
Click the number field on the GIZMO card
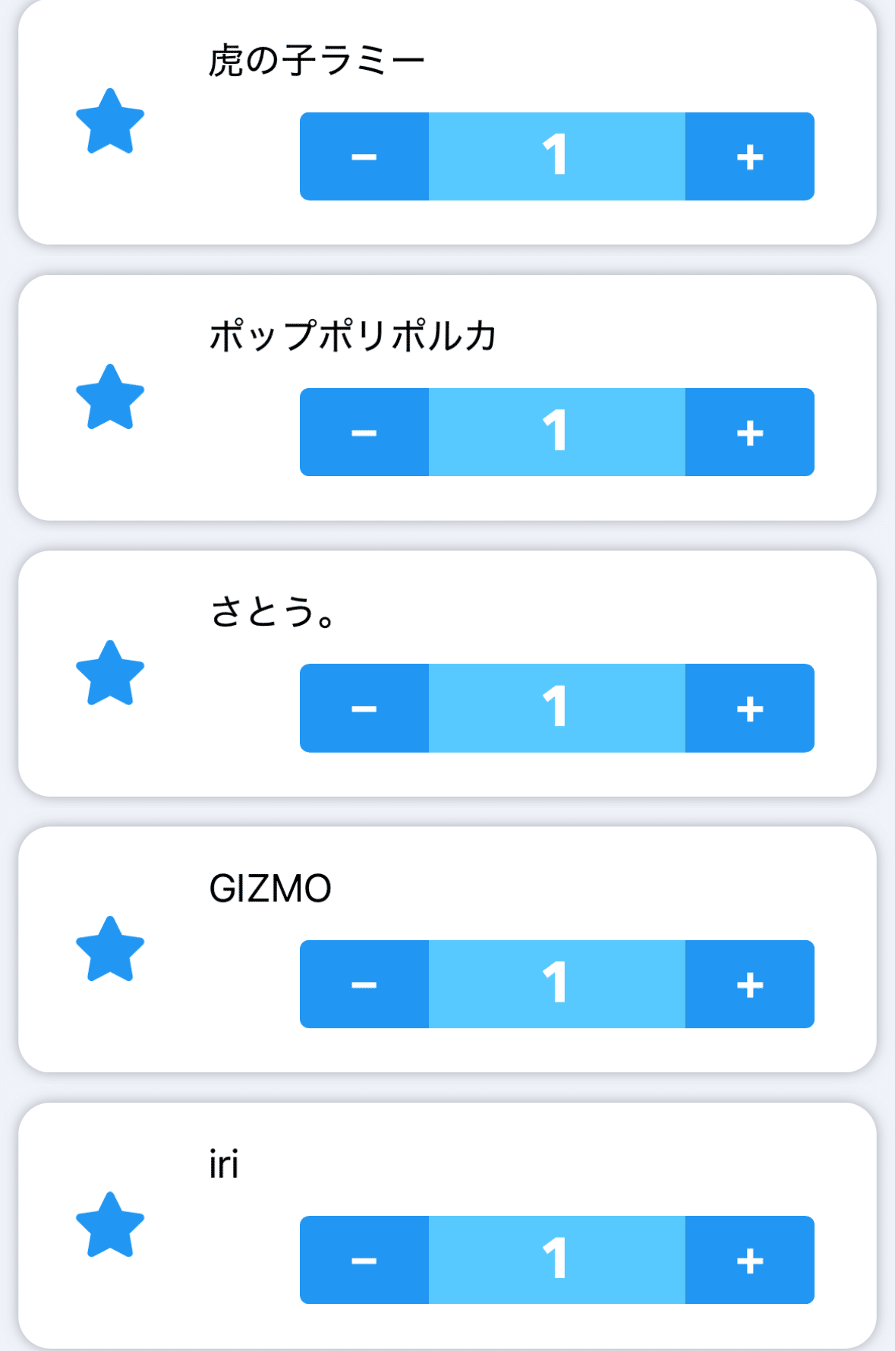556,984
